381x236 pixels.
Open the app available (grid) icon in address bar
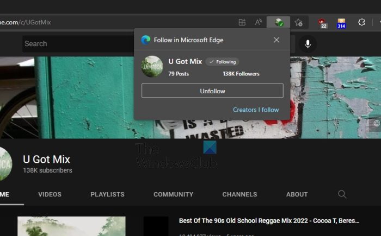[242, 22]
